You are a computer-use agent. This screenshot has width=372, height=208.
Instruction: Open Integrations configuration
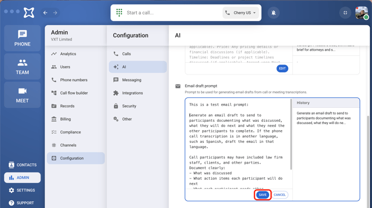pos(138,93)
